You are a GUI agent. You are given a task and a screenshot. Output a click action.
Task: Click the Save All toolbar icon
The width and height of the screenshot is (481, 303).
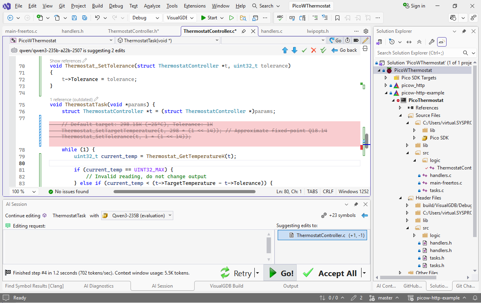coord(85,18)
